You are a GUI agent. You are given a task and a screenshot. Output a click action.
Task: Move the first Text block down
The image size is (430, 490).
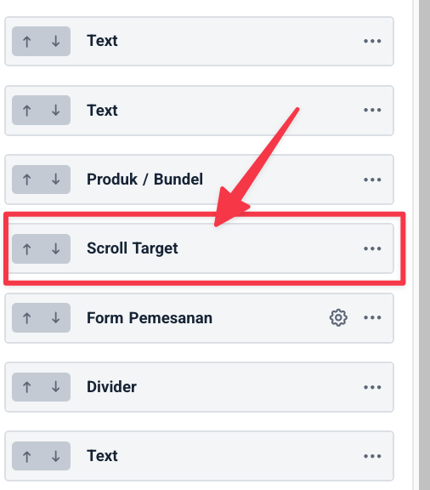click(55, 41)
